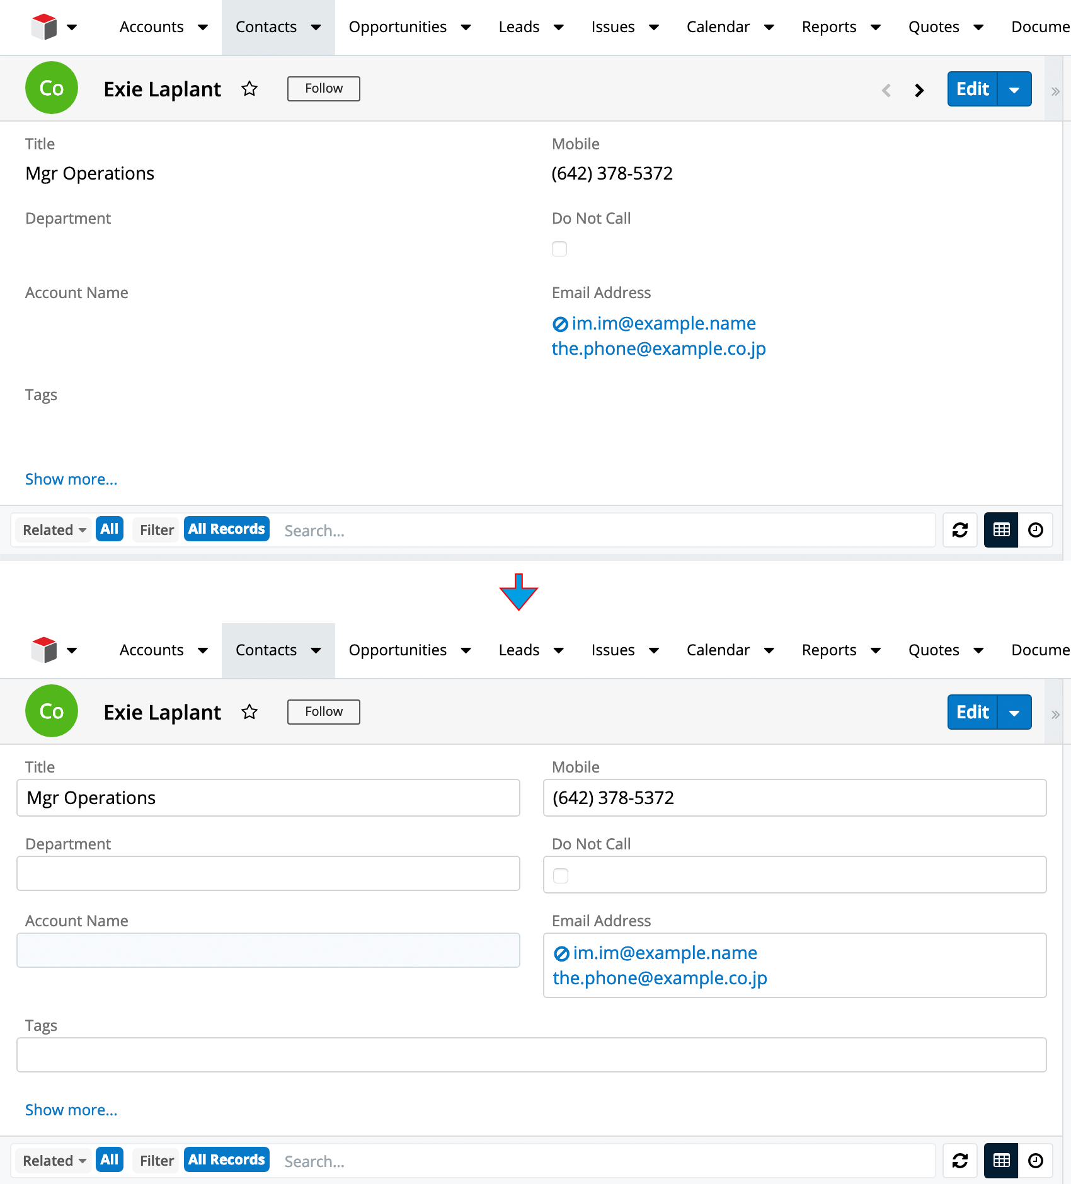This screenshot has height=1184, width=1071.
Task: Expand side pane with double chevron in bottom header
Action: coord(1055,715)
